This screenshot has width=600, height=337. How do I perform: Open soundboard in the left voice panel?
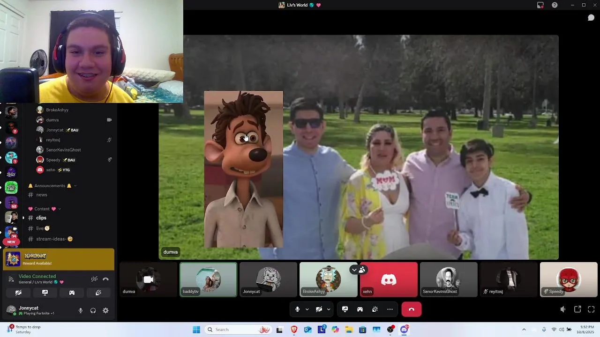pos(98,293)
